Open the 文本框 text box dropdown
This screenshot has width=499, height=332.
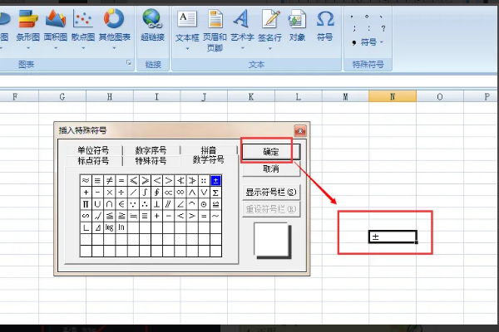click(x=187, y=49)
